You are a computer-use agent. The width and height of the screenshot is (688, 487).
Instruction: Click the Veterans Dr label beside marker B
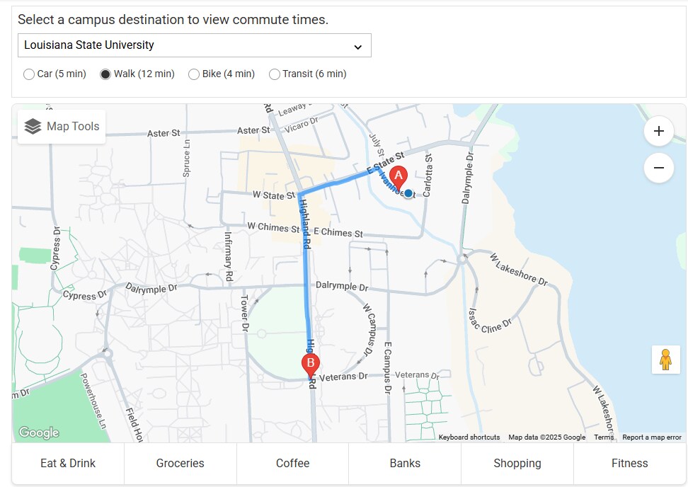coord(343,377)
